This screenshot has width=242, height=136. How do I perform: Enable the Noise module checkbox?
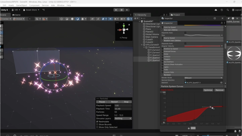coord(162,54)
